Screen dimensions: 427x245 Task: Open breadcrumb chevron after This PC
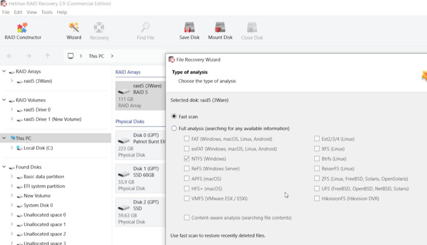point(112,56)
